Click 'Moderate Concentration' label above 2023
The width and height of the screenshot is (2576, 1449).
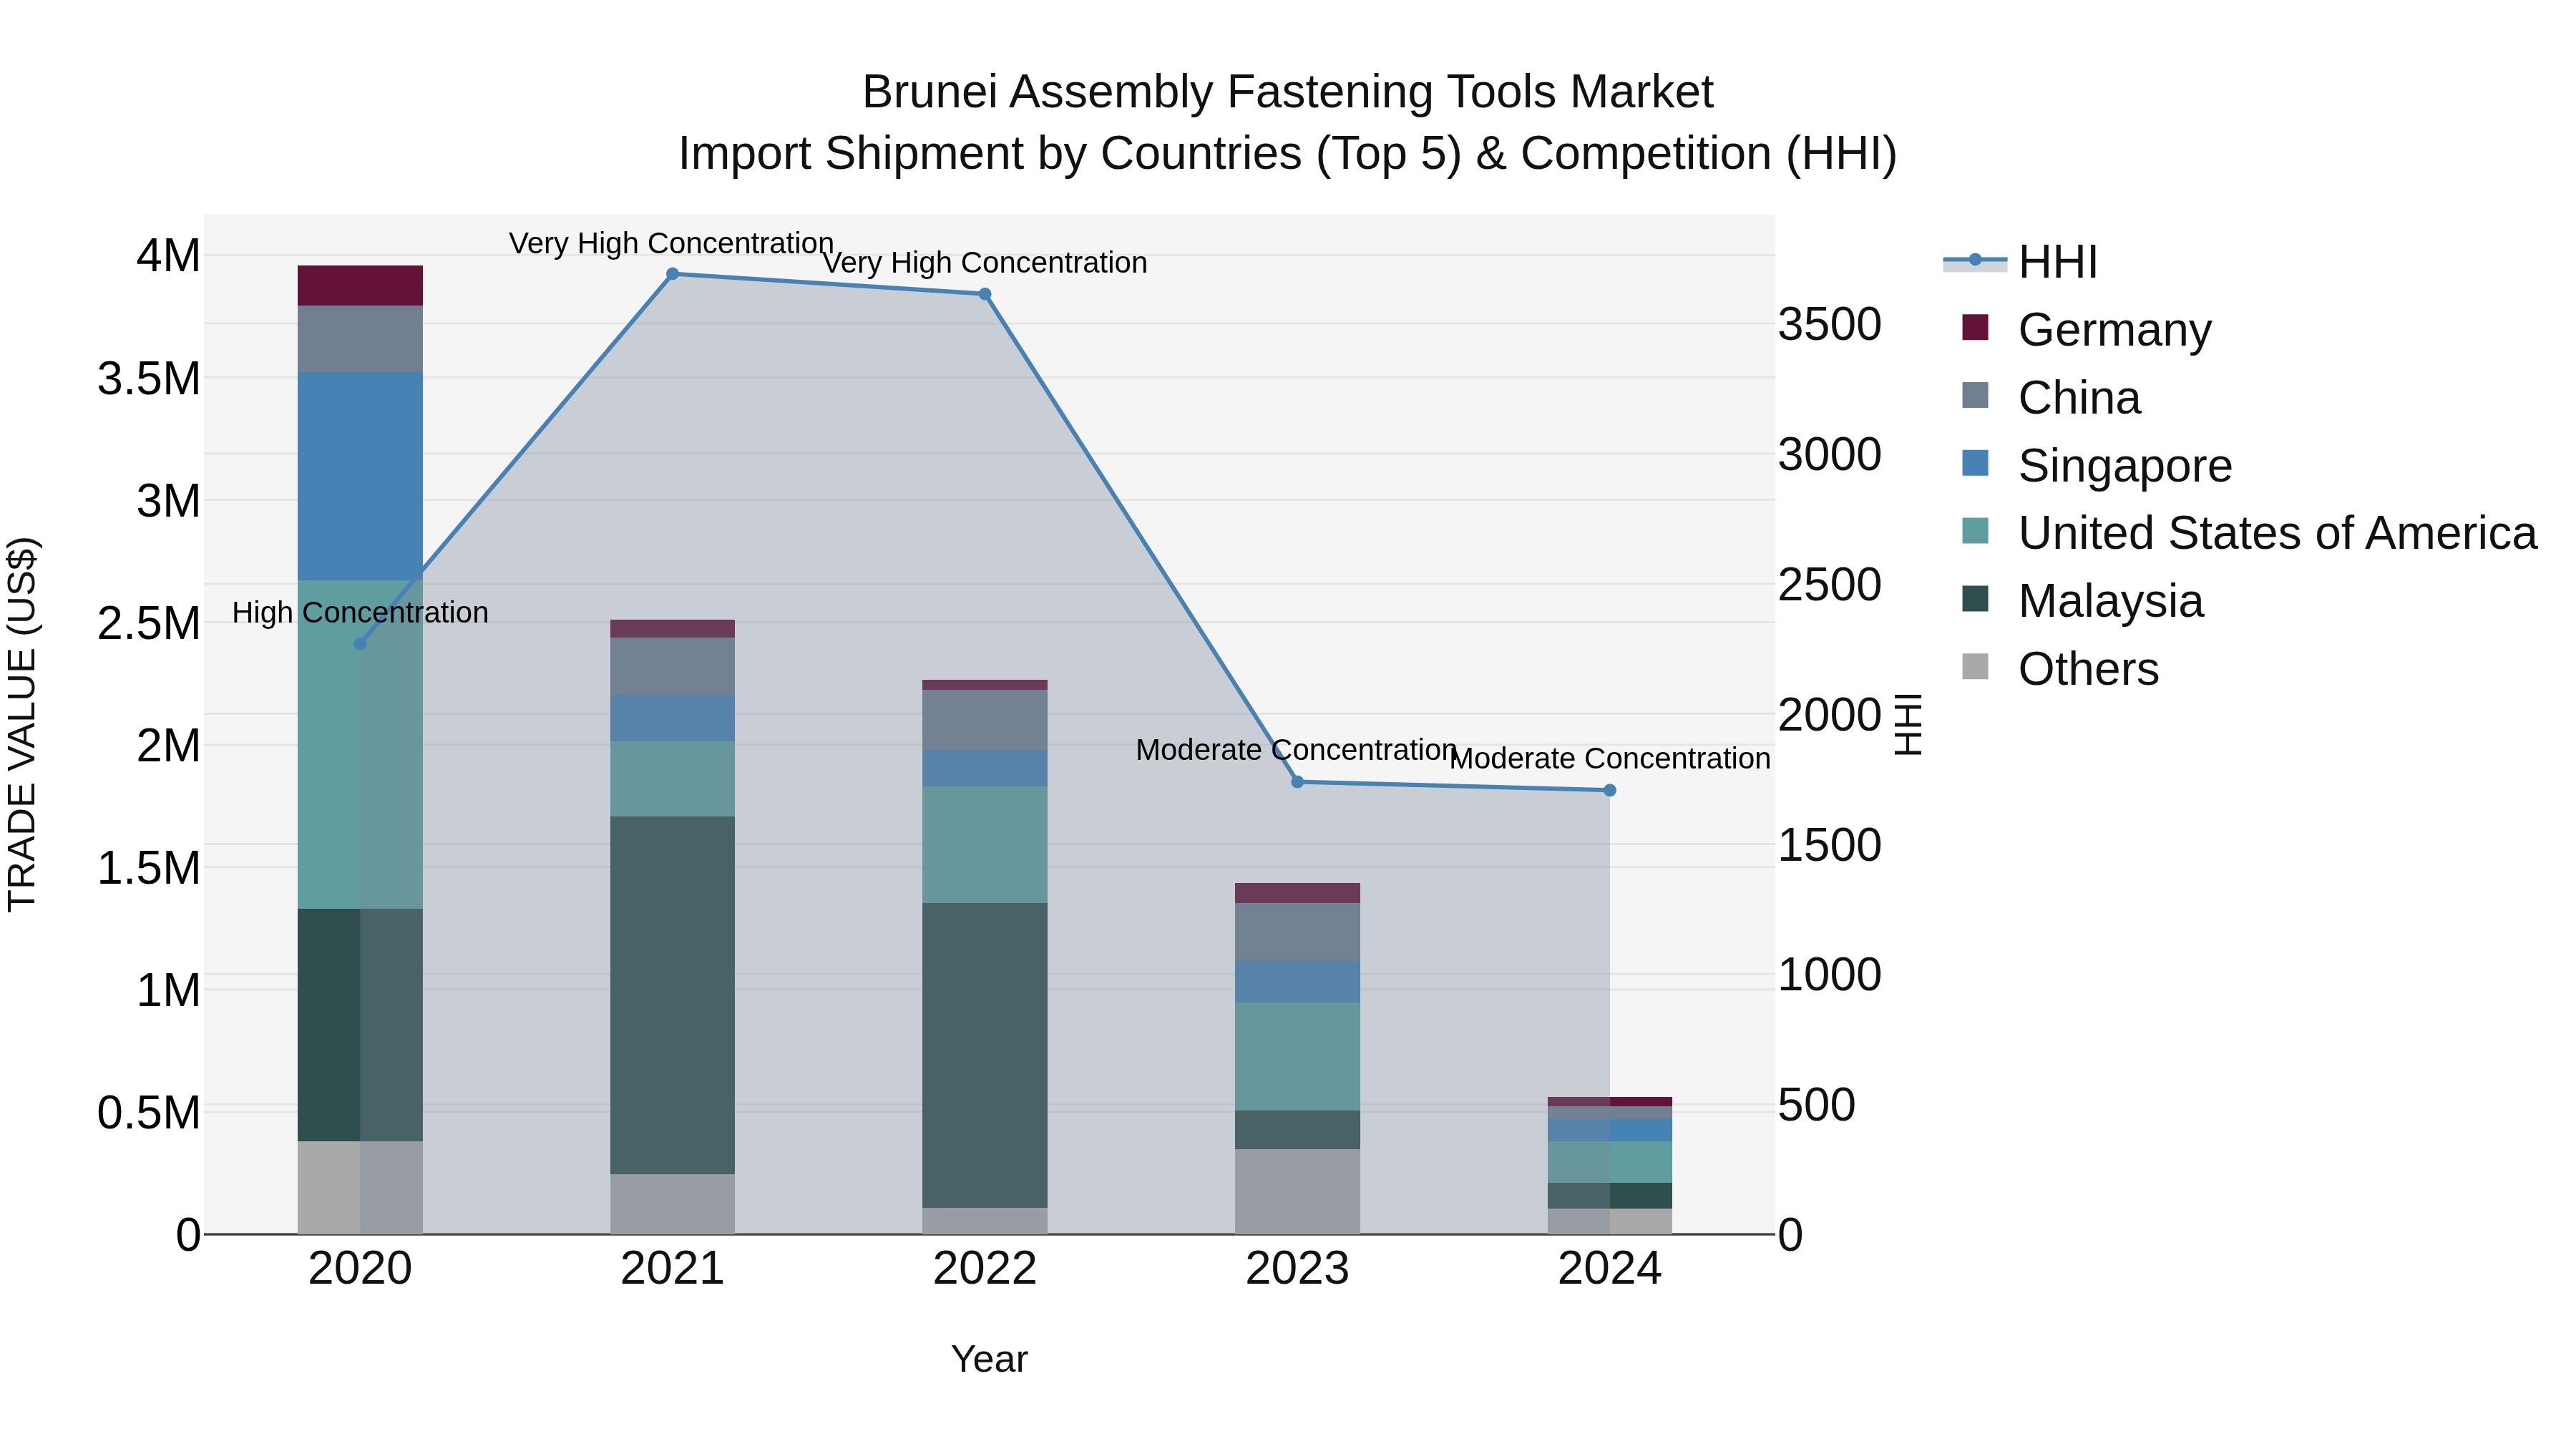(1297, 749)
